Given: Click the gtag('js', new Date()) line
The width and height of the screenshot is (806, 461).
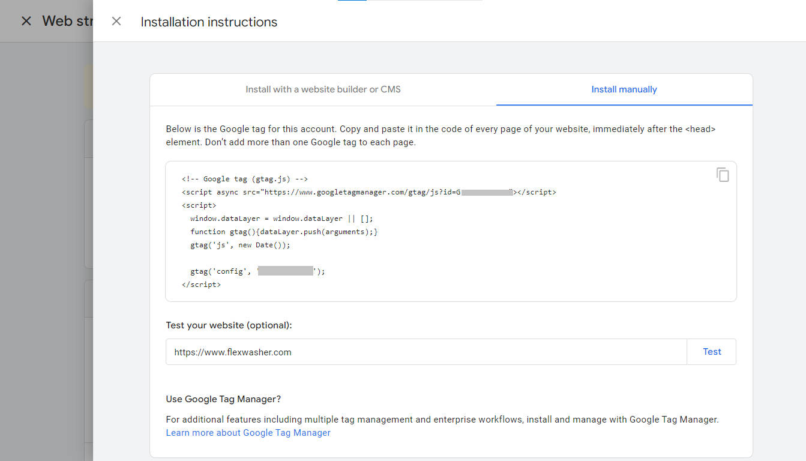Looking at the screenshot, I should 240,245.
